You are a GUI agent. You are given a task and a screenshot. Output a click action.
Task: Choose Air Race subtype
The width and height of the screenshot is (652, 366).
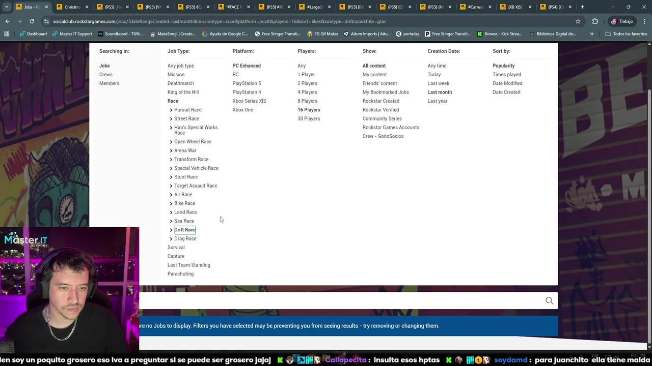tap(183, 195)
